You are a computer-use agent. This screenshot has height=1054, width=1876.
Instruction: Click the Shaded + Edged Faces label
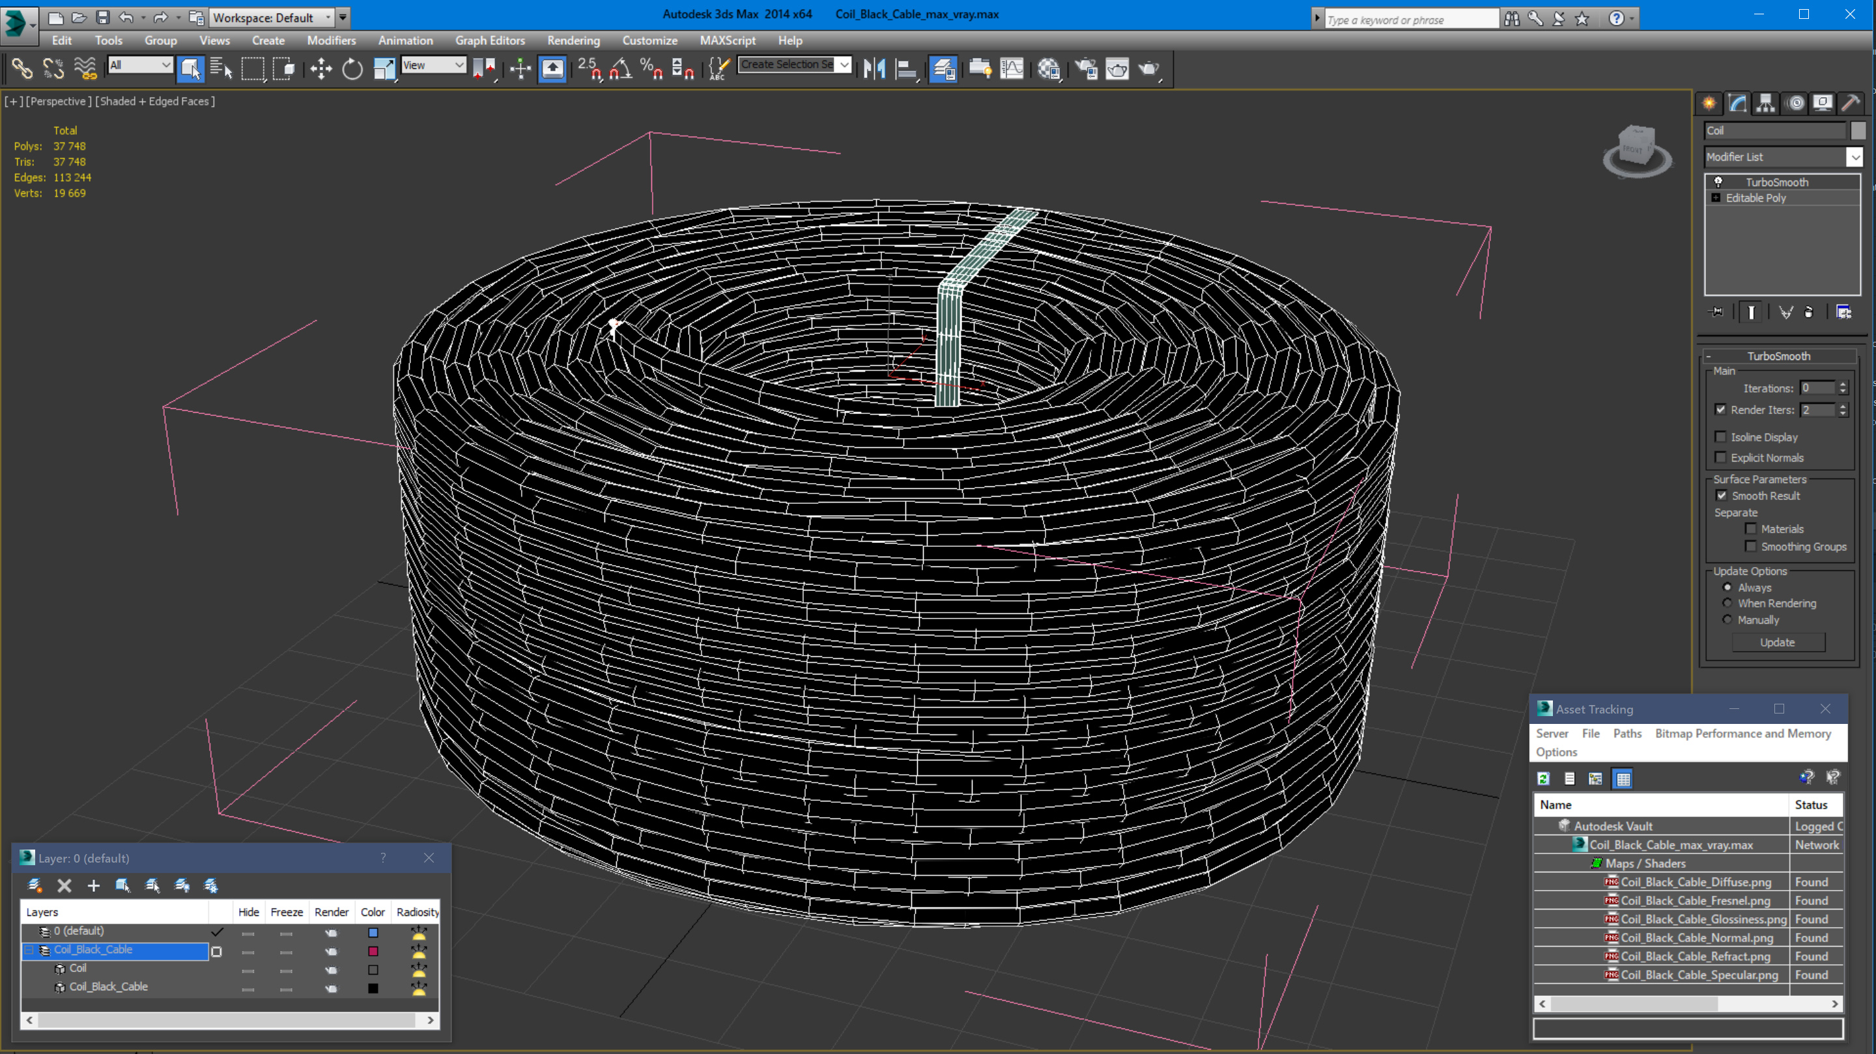pyautogui.click(x=155, y=101)
